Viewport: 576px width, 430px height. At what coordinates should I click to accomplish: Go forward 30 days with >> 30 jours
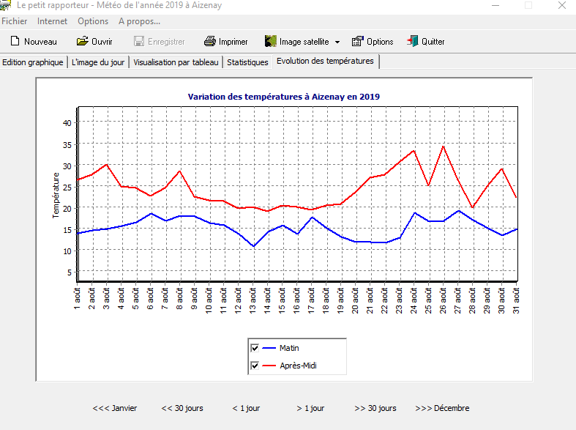click(x=375, y=408)
